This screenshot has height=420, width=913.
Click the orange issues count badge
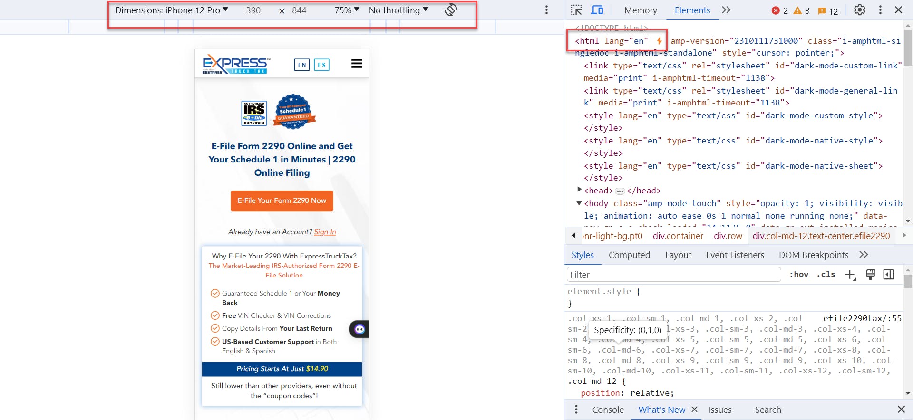tap(827, 11)
